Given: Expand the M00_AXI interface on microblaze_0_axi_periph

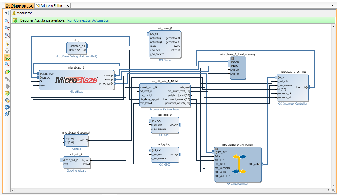Looking at the screenshot, I should click(260, 164).
